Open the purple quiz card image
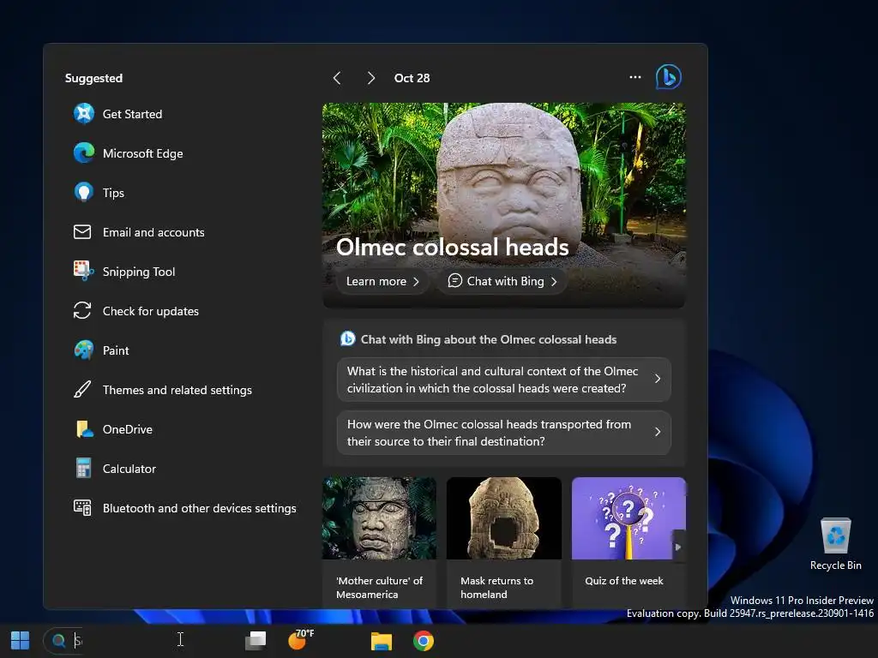 pos(628,518)
